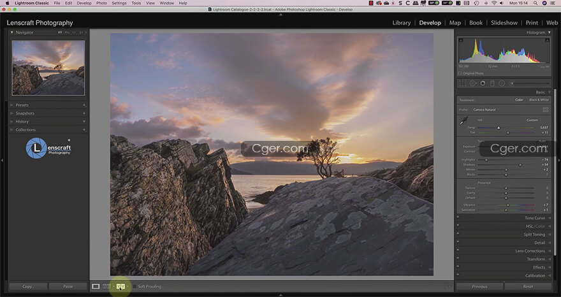Expand the Lens Corrections panel
561x297 pixels.
click(549, 251)
